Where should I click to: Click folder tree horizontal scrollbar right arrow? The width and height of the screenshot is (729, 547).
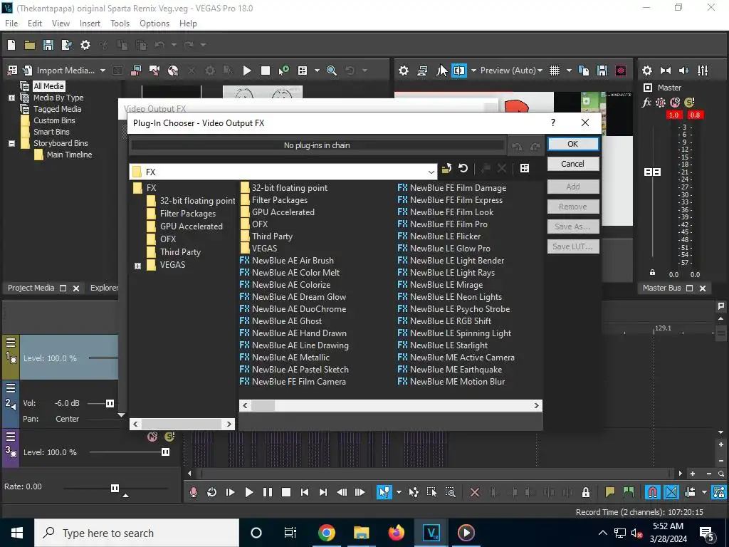(x=229, y=424)
